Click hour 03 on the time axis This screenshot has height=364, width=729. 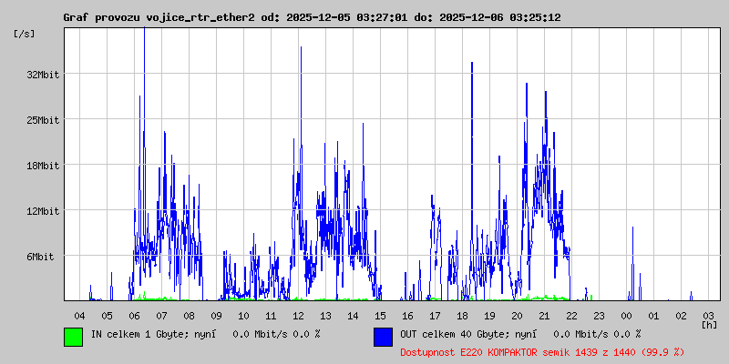coord(708,315)
